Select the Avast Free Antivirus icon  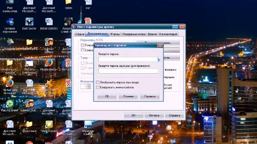[x=49, y=87]
